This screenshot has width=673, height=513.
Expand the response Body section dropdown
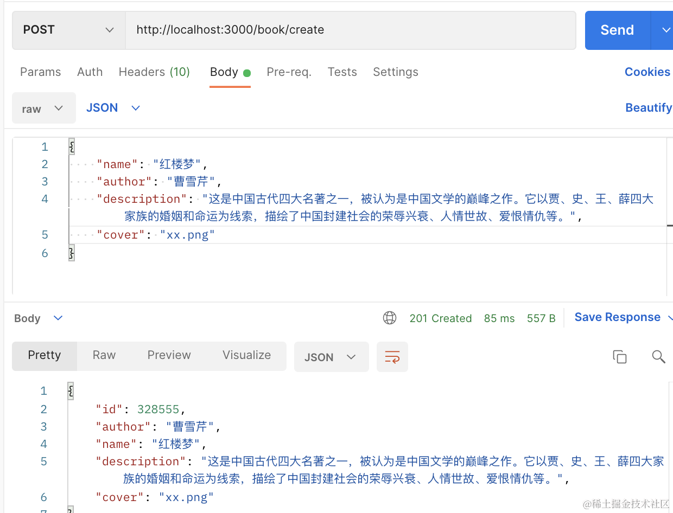pos(39,318)
